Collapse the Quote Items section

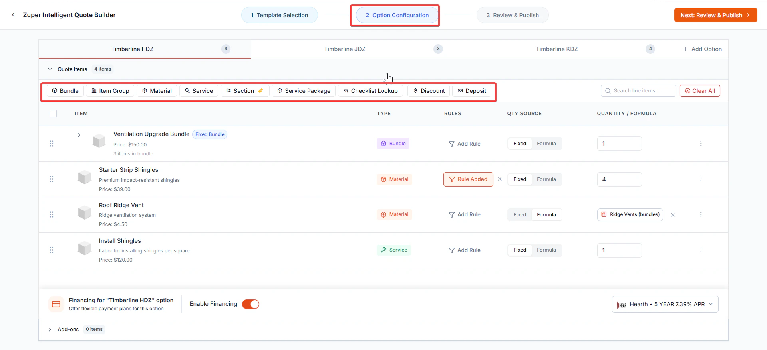pyautogui.click(x=50, y=69)
